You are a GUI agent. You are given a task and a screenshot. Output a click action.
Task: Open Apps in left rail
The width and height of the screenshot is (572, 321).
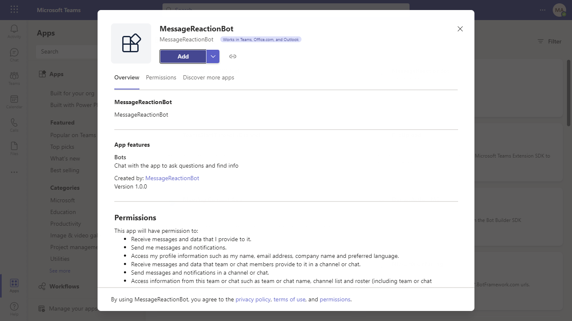click(x=14, y=285)
